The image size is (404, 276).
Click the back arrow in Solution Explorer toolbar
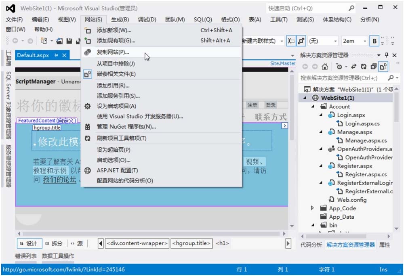pos(305,67)
